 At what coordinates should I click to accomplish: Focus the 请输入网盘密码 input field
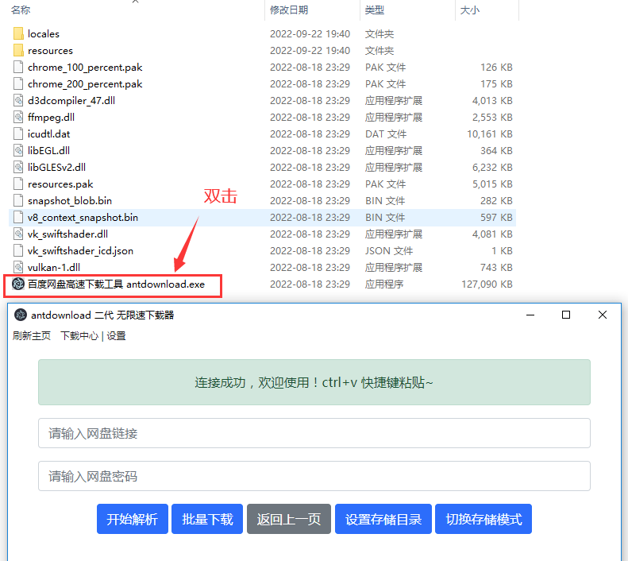click(x=314, y=476)
